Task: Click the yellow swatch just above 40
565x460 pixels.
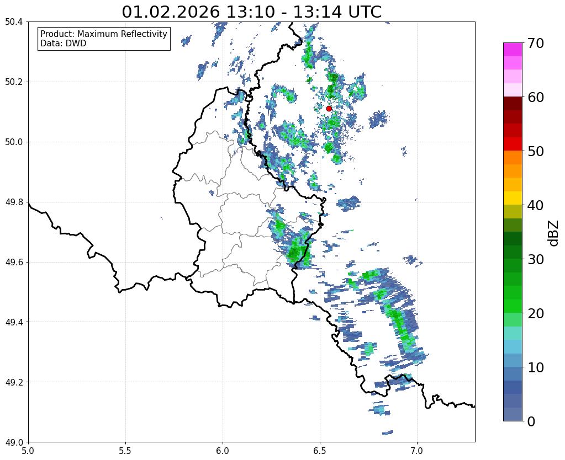Action: 513,199
